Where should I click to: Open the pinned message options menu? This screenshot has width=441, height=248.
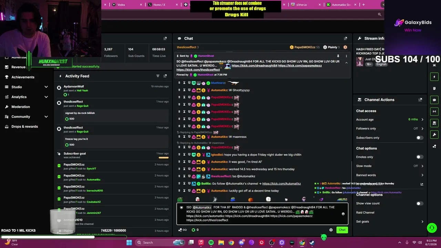click(346, 56)
